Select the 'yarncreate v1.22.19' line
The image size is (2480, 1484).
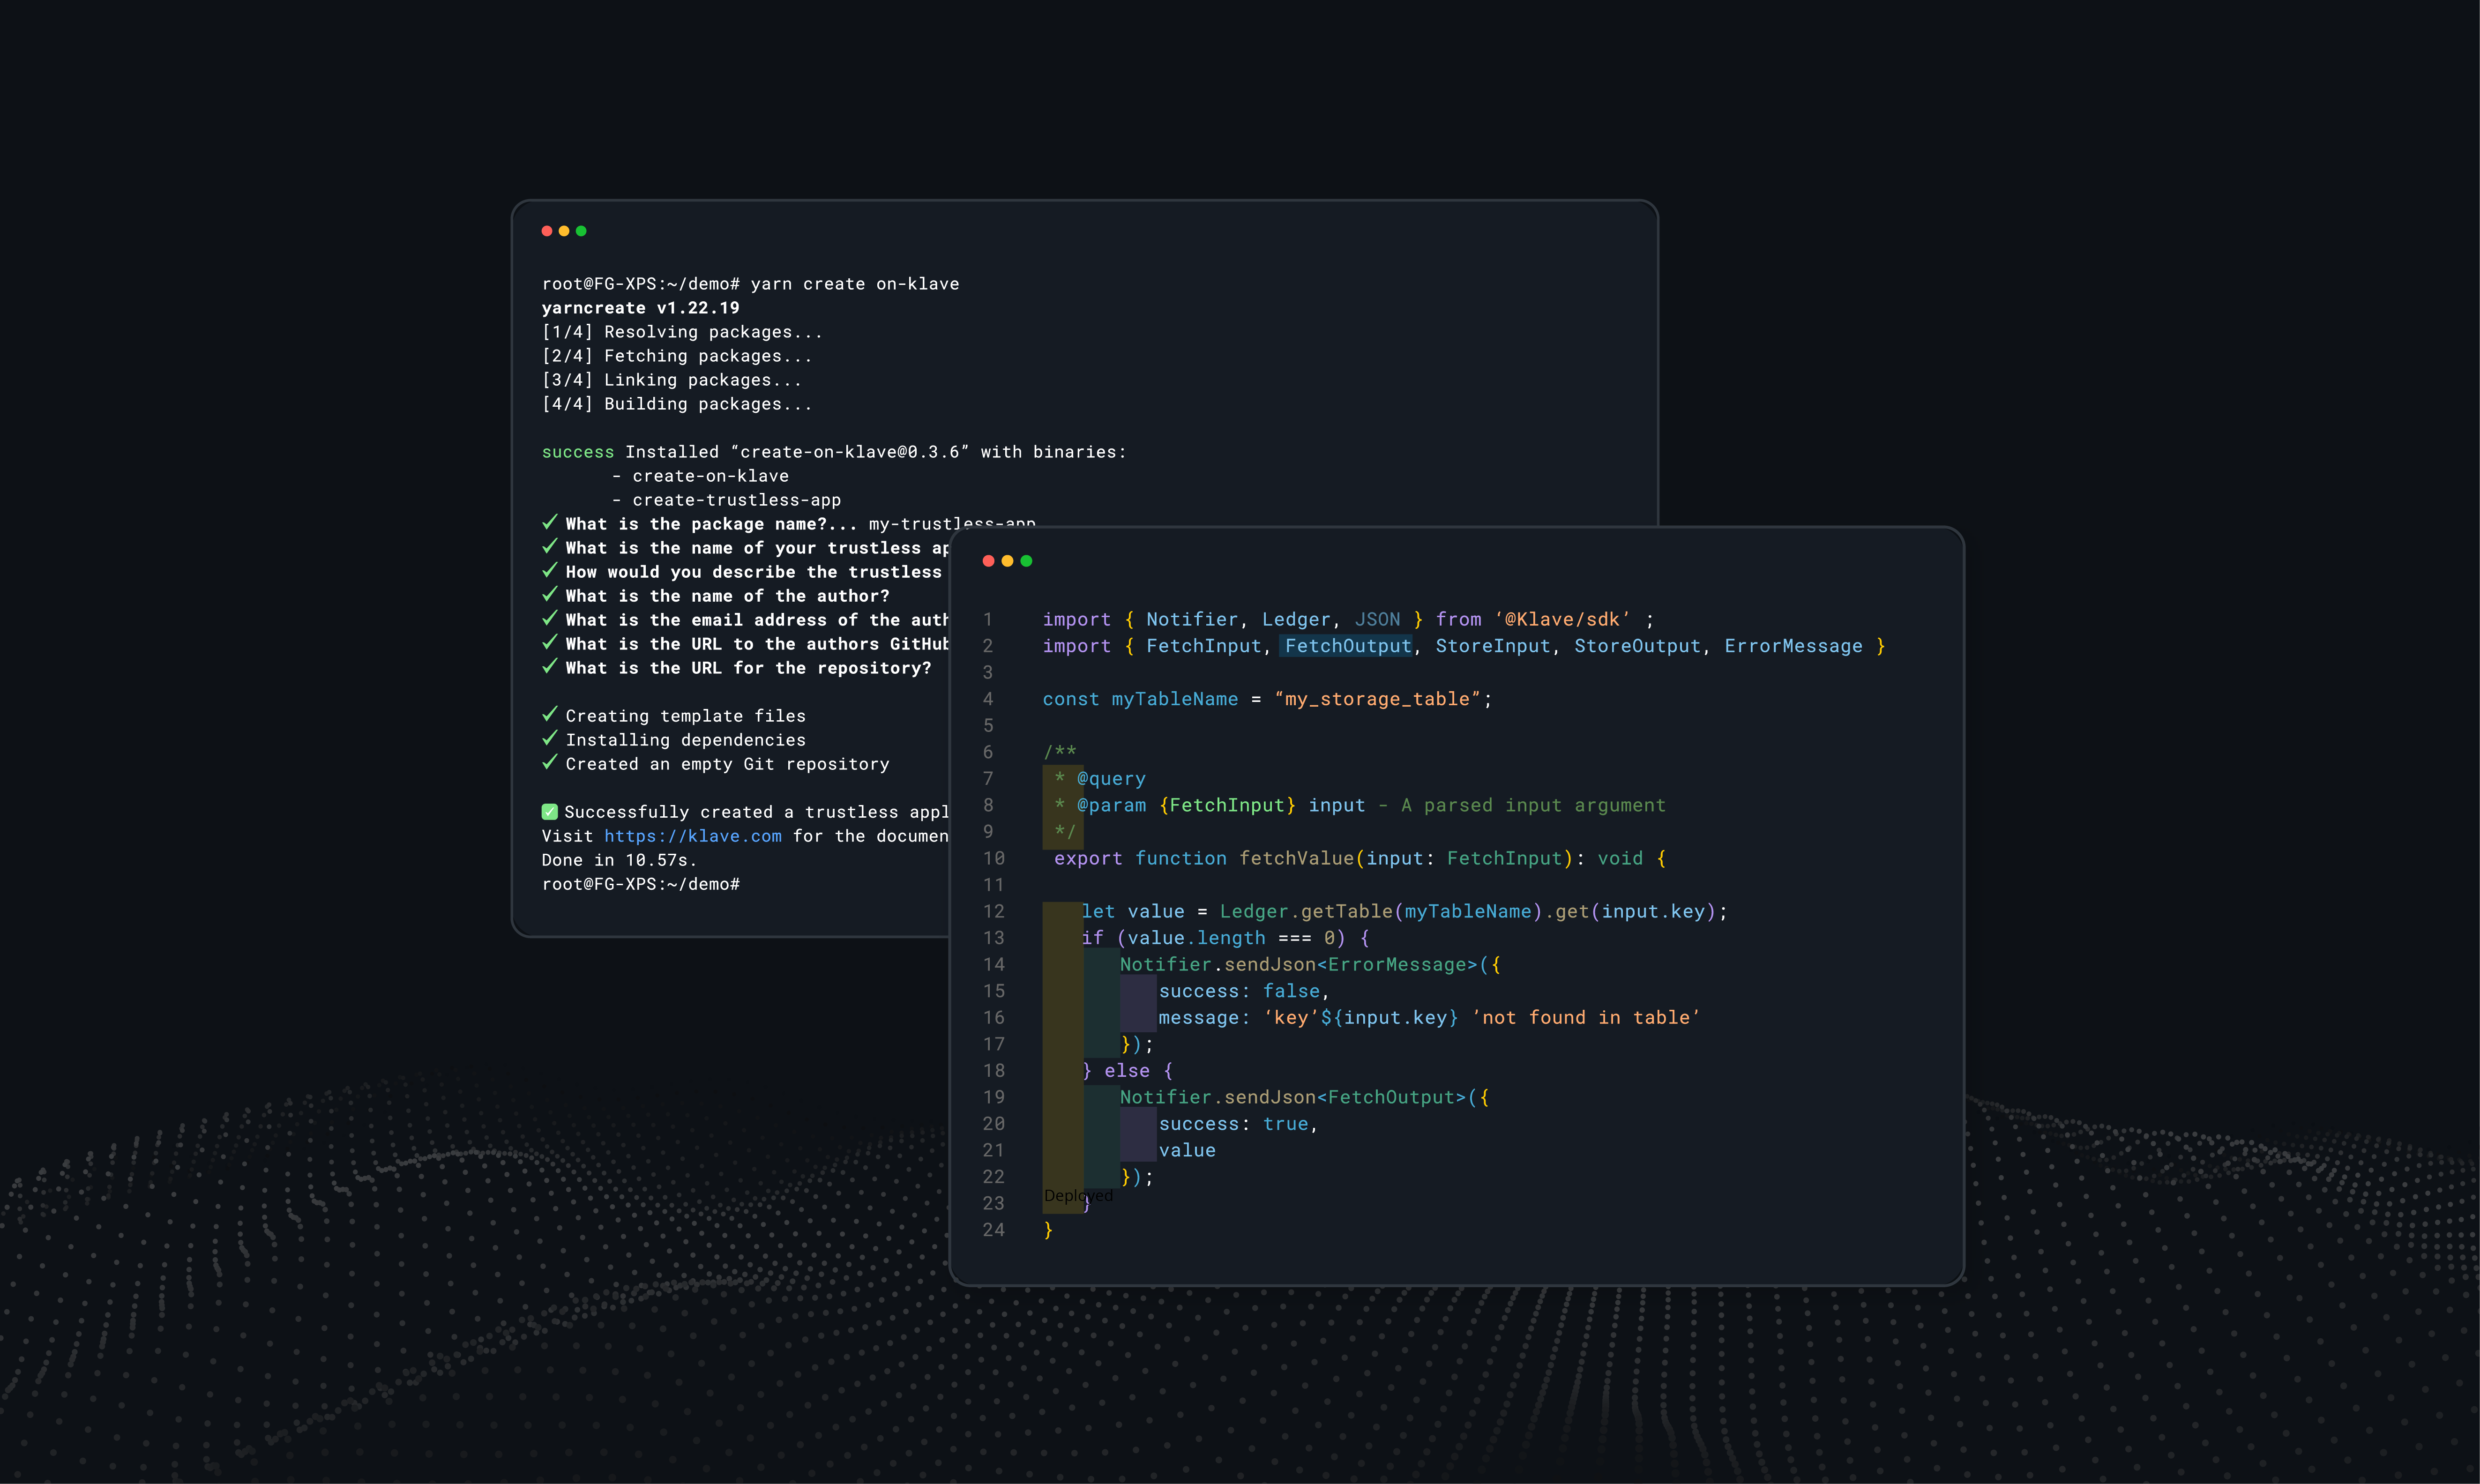tap(641, 308)
